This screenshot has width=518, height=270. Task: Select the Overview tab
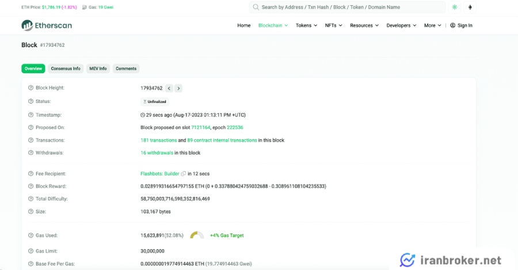(x=33, y=69)
